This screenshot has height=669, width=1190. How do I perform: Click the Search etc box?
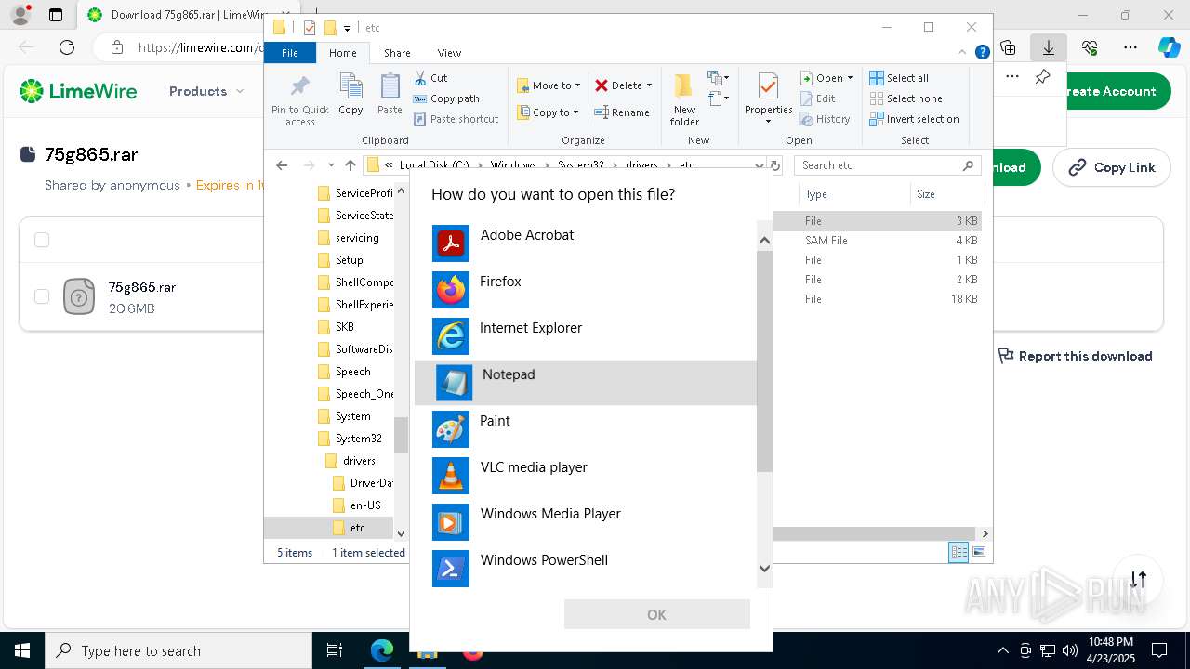887,165
